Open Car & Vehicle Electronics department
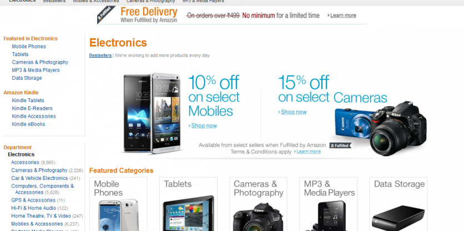 click(x=39, y=178)
